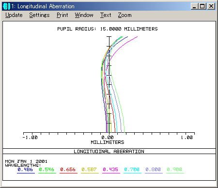Image resolution: width=218 pixels, height=188 pixels.
Task: Click the 0.700 wavelength legend label
Action: [x=132, y=170]
